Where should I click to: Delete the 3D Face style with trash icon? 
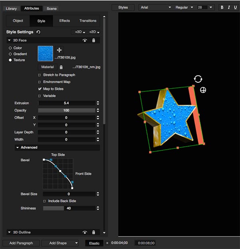coord(94,41)
